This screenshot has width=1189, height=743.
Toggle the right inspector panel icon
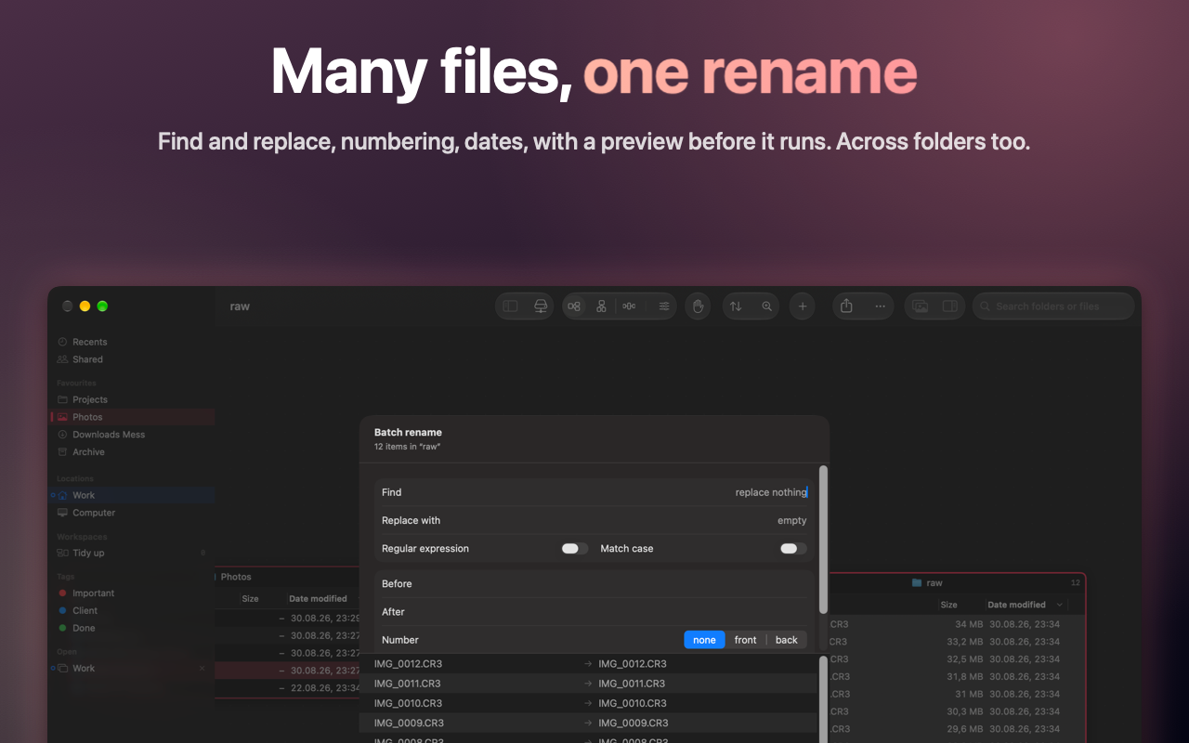[949, 306]
